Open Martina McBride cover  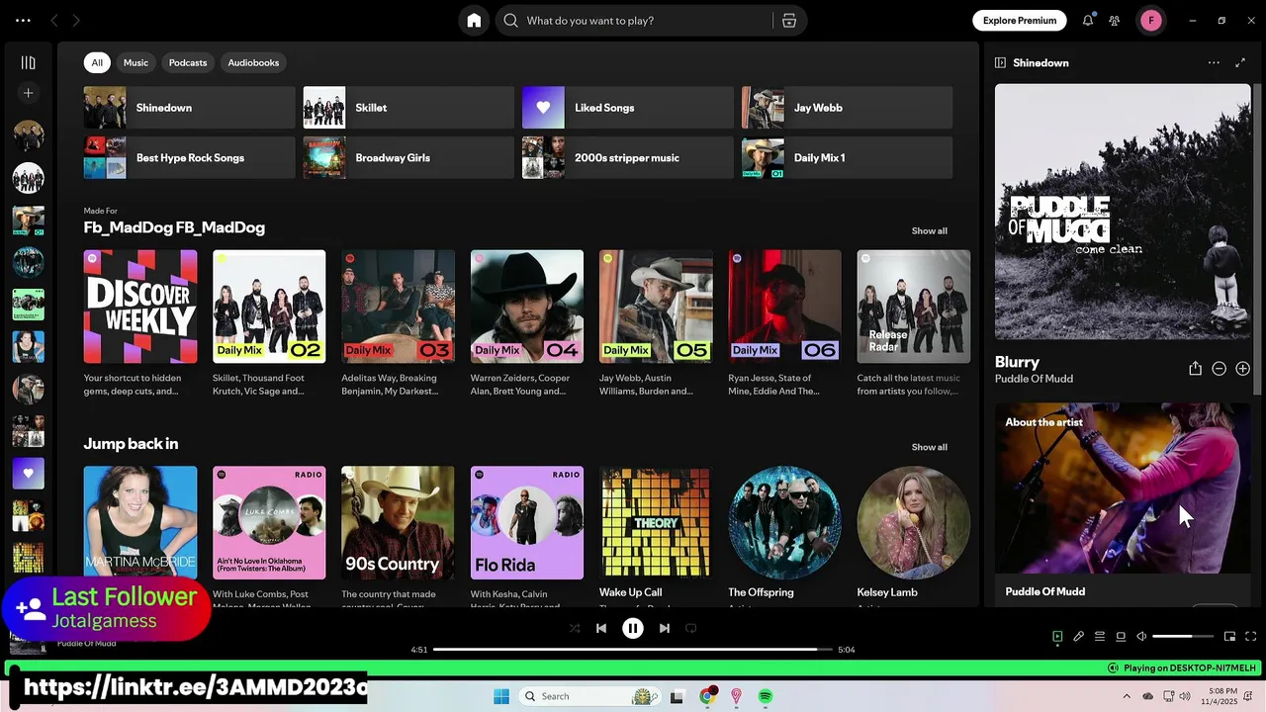(x=140, y=523)
